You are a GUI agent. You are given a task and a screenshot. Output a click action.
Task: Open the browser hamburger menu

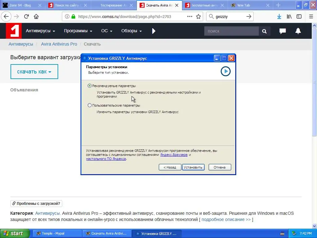tap(311, 16)
